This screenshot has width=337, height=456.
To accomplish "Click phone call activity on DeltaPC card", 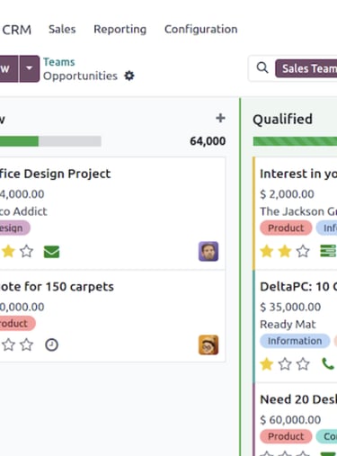I will point(328,364).
